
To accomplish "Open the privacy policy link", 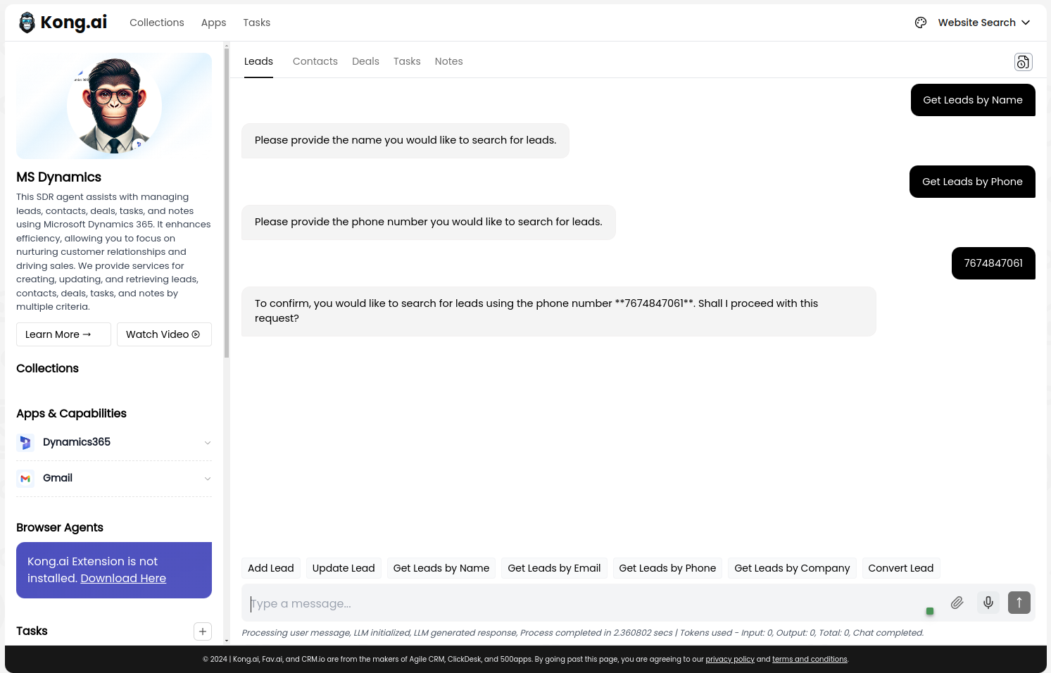I will [730, 660].
